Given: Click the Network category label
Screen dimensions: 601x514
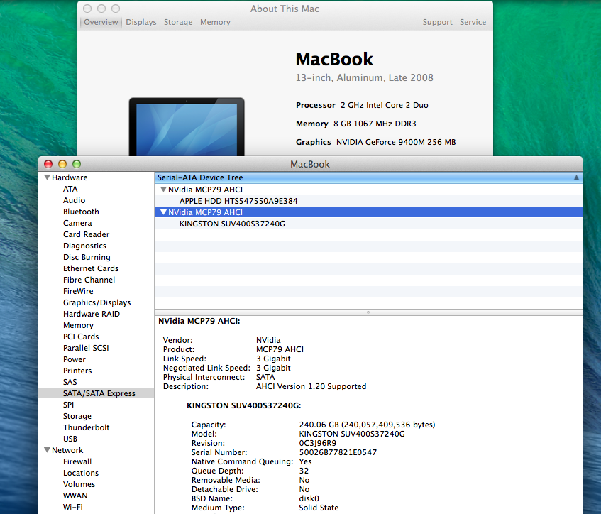Looking at the screenshot, I should 67,450.
